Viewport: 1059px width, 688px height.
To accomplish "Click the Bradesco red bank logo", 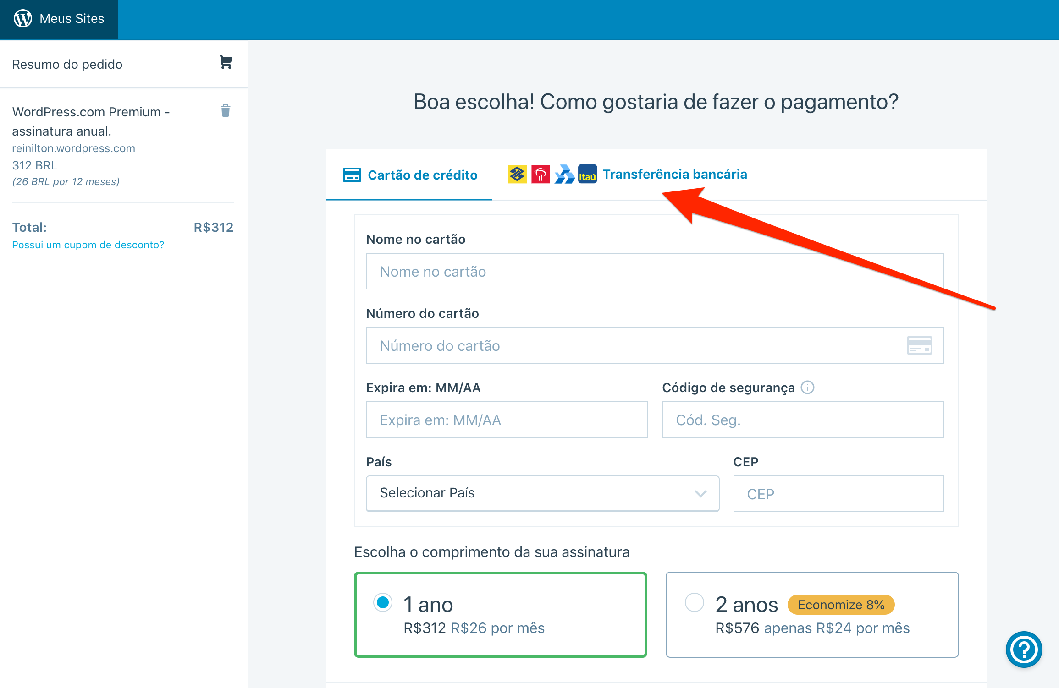I will pyautogui.click(x=541, y=174).
